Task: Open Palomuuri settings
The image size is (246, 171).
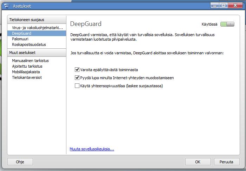Action: click(37, 39)
